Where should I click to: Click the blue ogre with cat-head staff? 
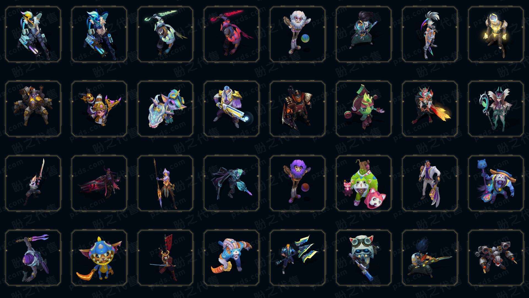[x=496, y=183]
